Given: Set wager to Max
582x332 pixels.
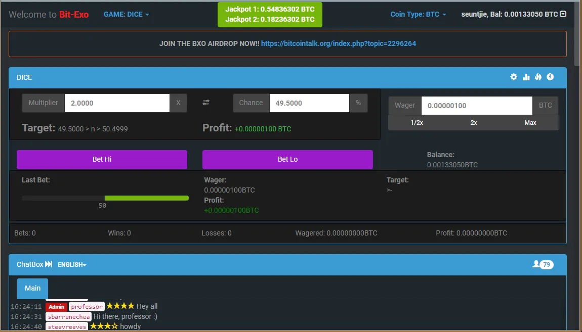Looking at the screenshot, I should 530,123.
